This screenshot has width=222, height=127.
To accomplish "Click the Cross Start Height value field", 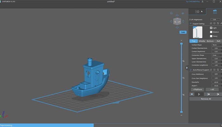I will [x=216, y=78].
